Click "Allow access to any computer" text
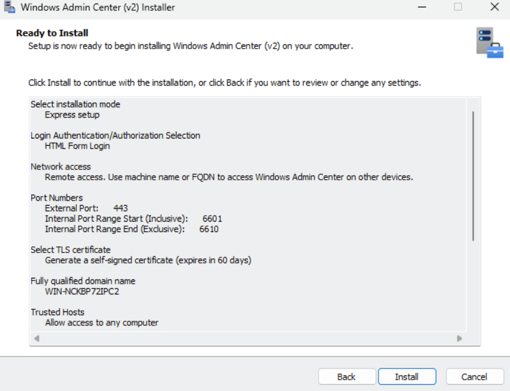This screenshot has width=510, height=391. point(102,322)
